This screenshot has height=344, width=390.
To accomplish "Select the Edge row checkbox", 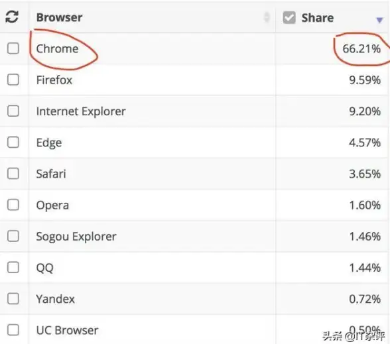I will (x=13, y=142).
